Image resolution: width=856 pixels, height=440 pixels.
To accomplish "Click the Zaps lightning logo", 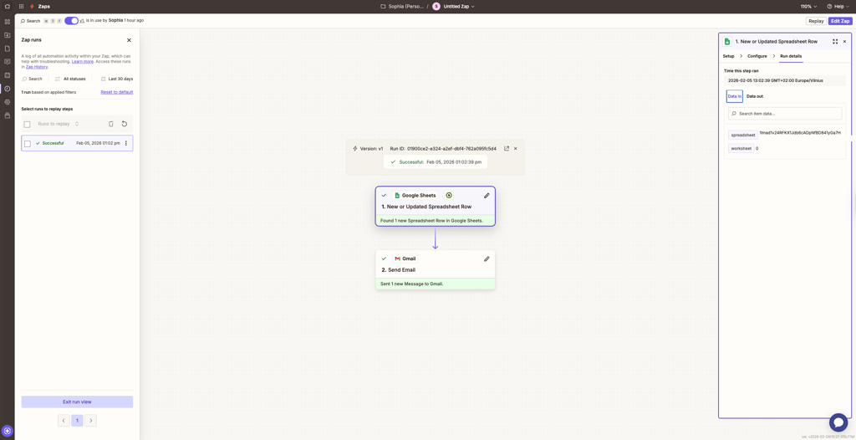I will point(33,7).
